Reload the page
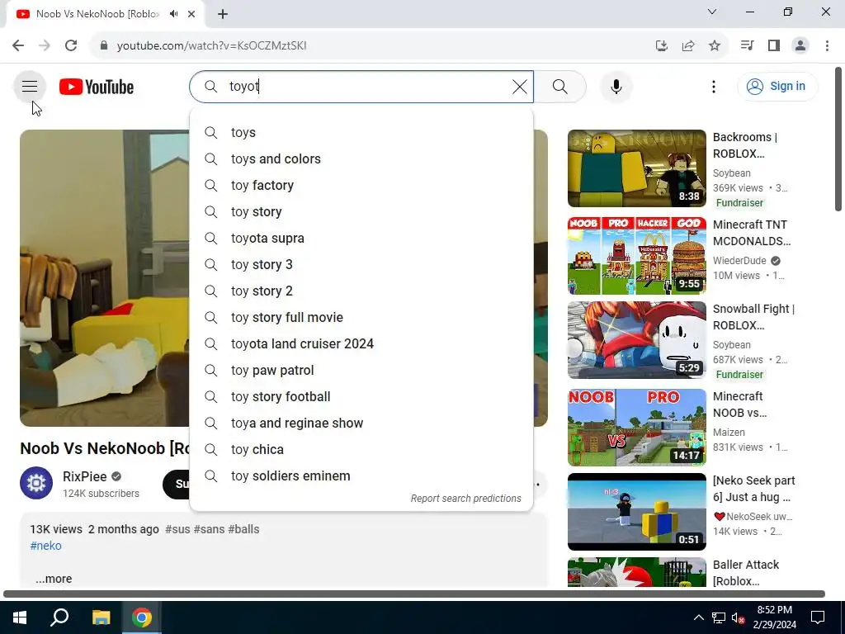Image resolution: width=845 pixels, height=634 pixels. point(71,45)
